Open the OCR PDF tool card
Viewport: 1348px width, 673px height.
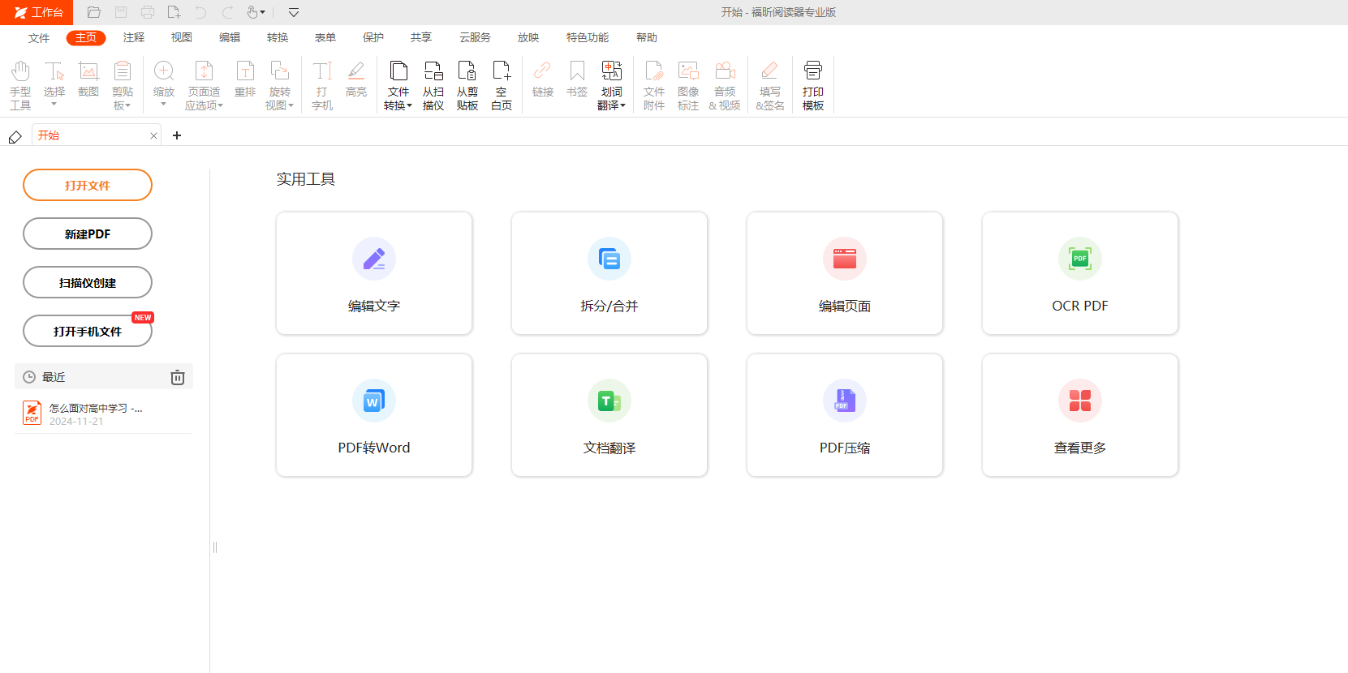click(x=1079, y=273)
